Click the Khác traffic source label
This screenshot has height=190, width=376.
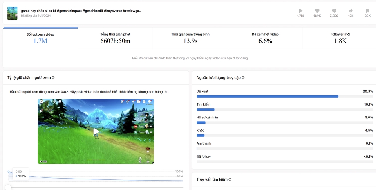pyautogui.click(x=200, y=131)
